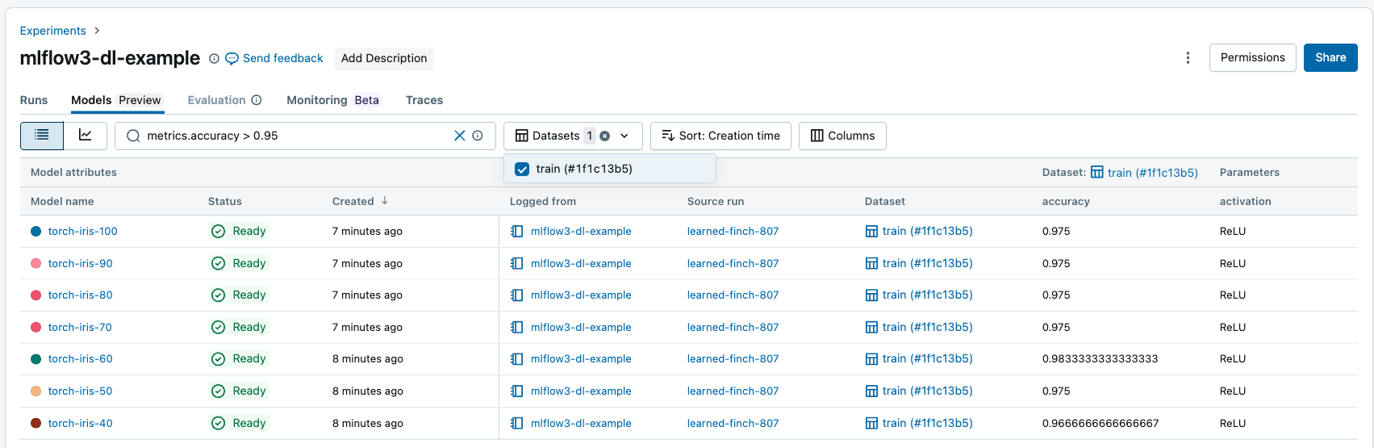
Task: Click the metrics.accuracy search input field
Action: click(x=290, y=136)
